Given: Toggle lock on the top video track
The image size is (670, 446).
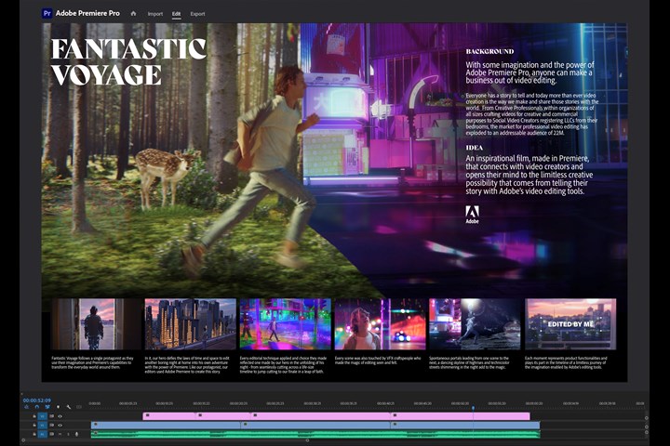Looking at the screenshot, I should pos(34,416).
